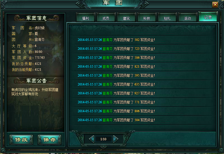Open the 活动 tab
Screen dimensions: 224x154
[x=188, y=18]
